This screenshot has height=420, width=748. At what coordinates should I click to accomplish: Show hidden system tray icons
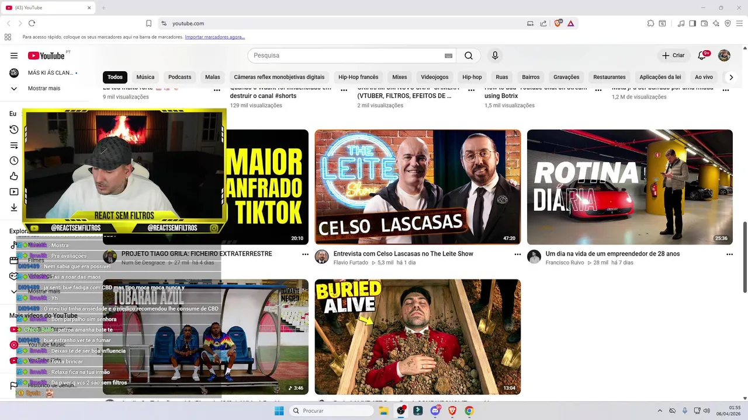click(x=660, y=411)
